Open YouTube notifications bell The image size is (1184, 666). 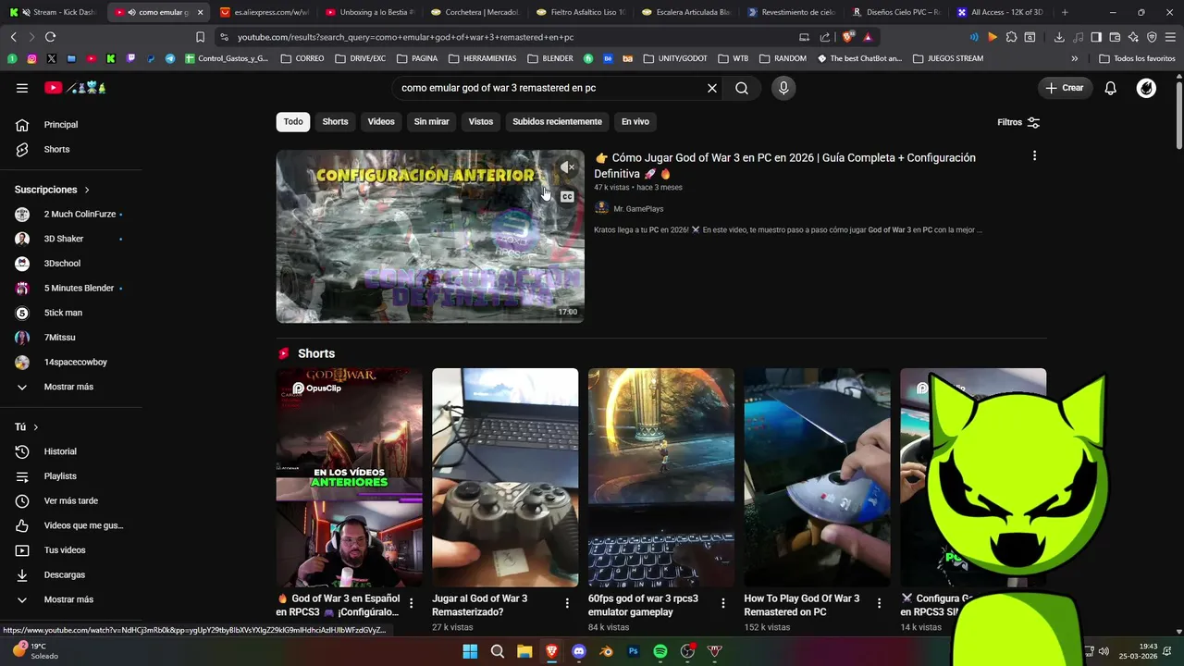pyautogui.click(x=1110, y=88)
